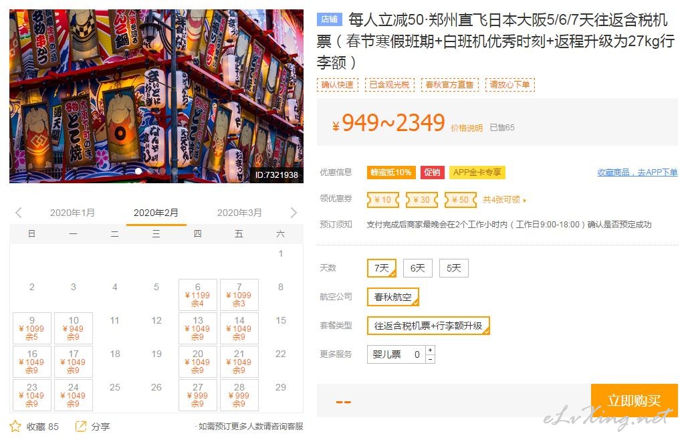This screenshot has height=440, width=680.
Task: Click the Osaka lantern product image
Action: pos(156,96)
